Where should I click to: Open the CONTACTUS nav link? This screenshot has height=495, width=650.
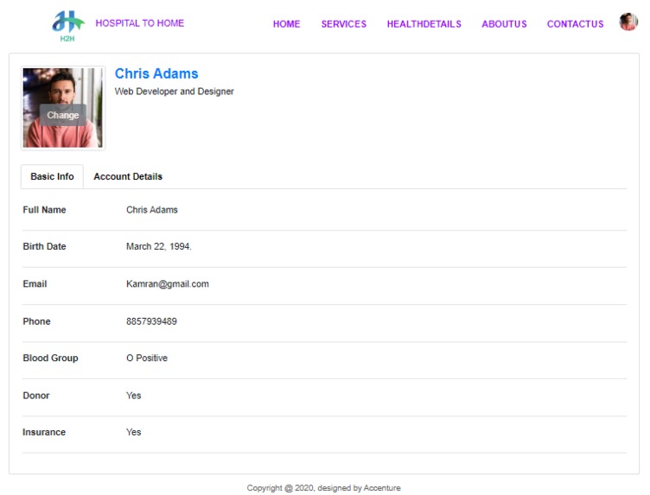coord(575,24)
